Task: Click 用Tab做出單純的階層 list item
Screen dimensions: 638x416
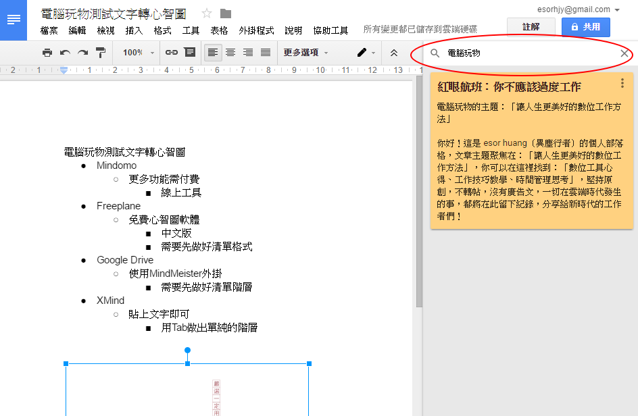Action: [x=209, y=328]
